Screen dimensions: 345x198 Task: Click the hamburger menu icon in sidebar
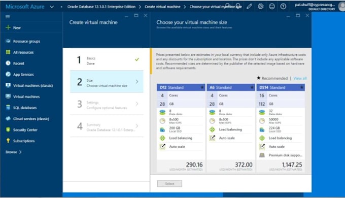(8, 17)
